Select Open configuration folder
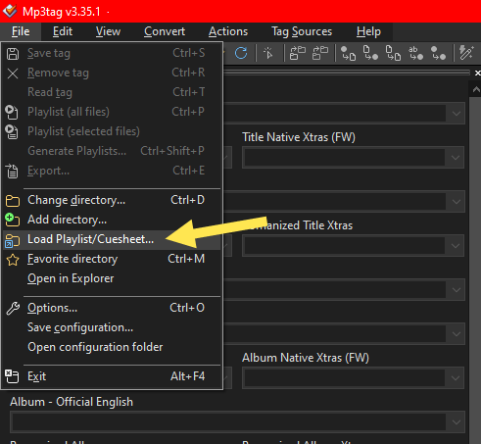 [x=112, y=347]
